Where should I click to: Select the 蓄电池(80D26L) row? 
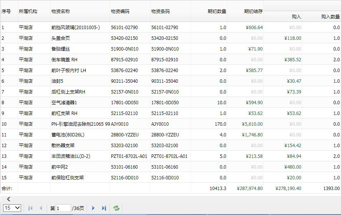[68, 135]
